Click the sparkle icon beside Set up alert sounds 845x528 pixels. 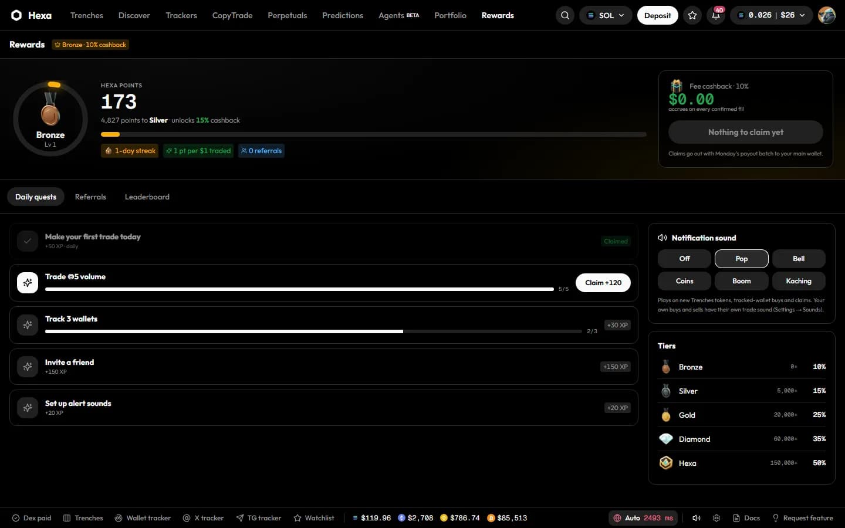pos(28,408)
